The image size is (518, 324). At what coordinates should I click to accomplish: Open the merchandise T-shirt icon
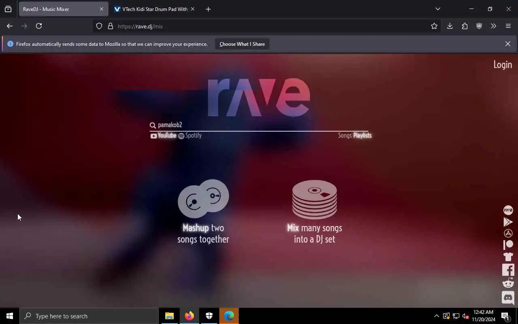tap(508, 256)
